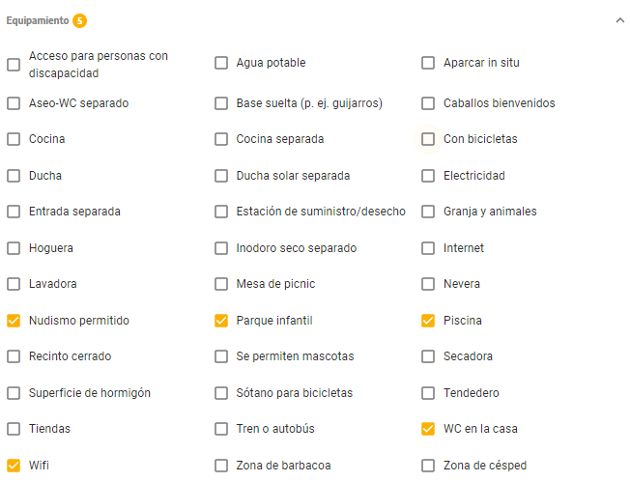Disable the Piscina option
The height and width of the screenshot is (482, 630).
pyautogui.click(x=428, y=321)
